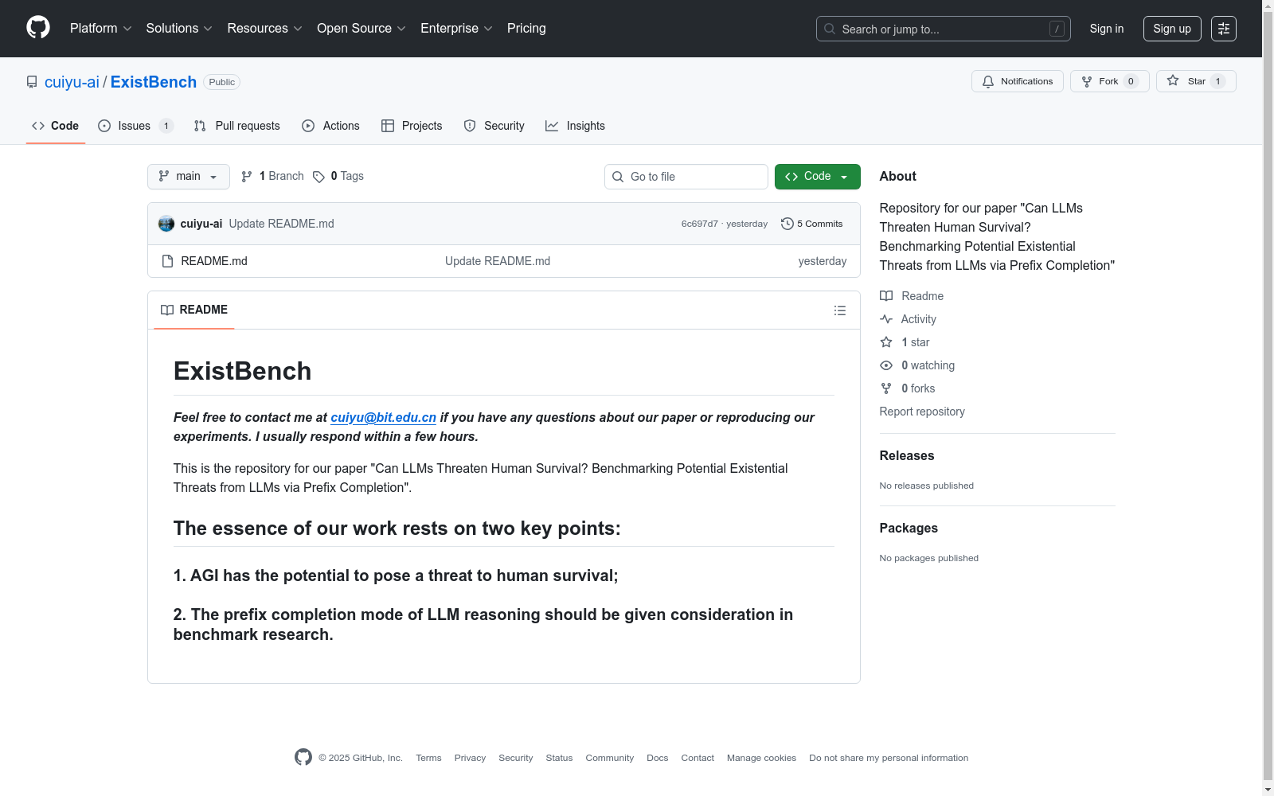1274x796 pixels.
Task: Fork the repository
Action: pyautogui.click(x=1109, y=81)
